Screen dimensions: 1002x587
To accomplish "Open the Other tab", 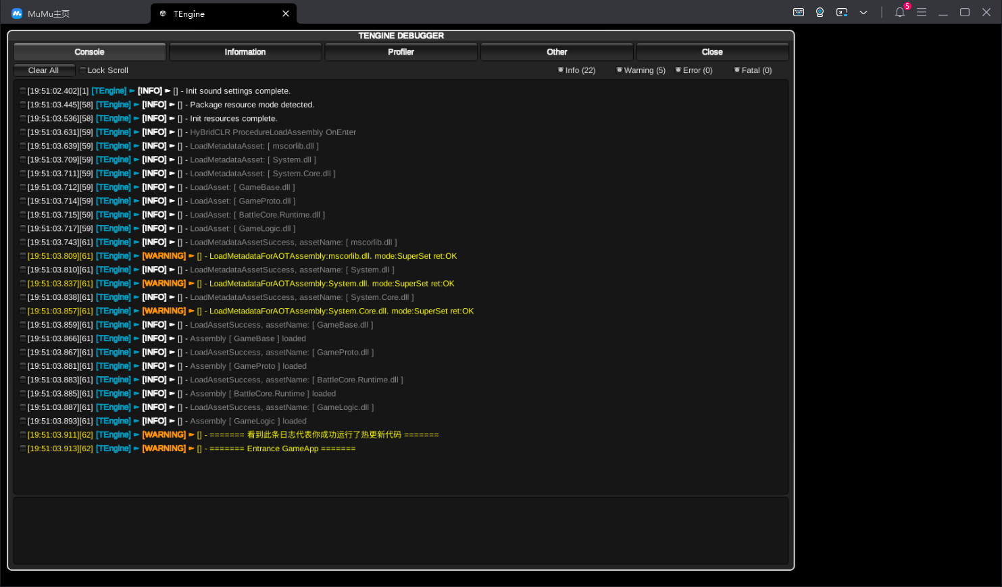I will (x=557, y=52).
